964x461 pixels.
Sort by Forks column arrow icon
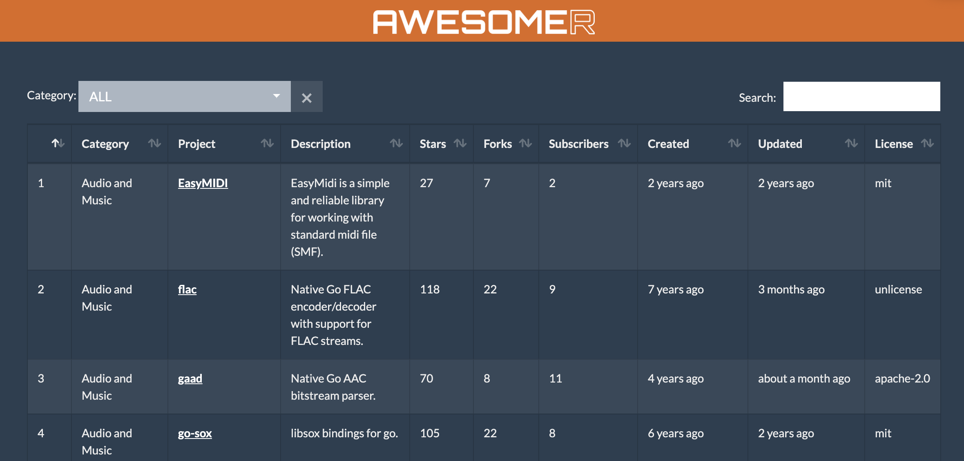coord(525,143)
